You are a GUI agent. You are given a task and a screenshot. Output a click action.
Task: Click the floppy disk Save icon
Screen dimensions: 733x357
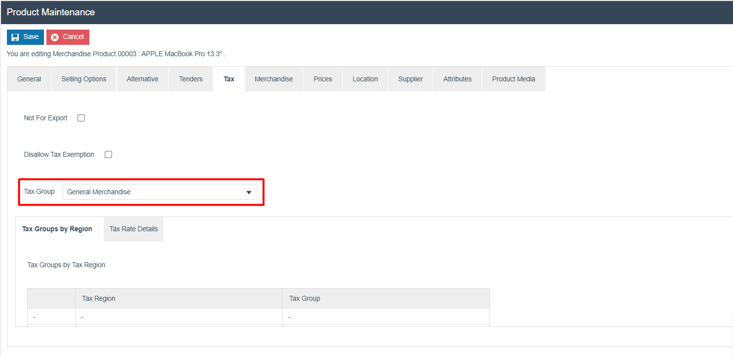15,37
